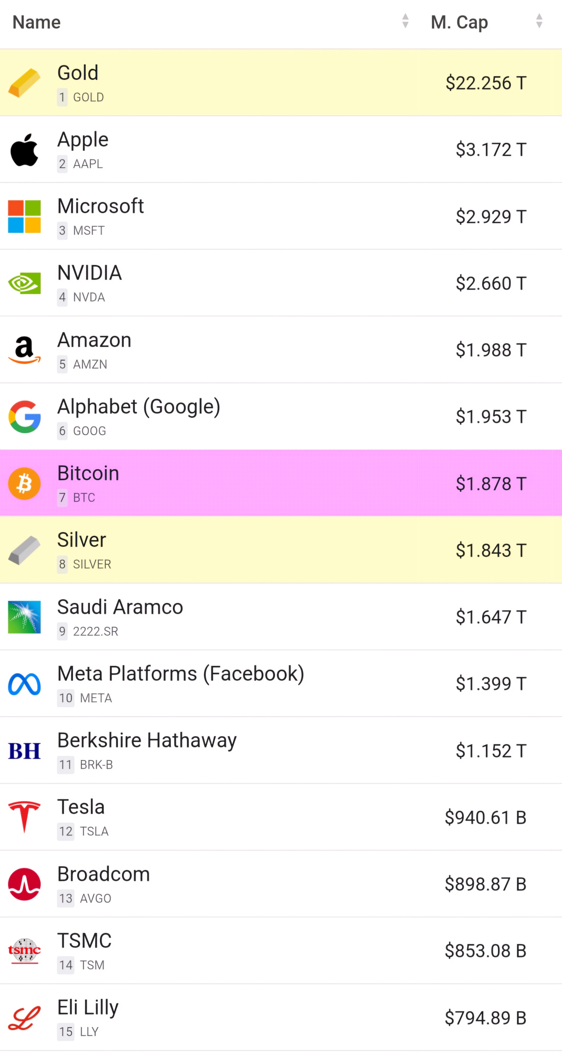The height and width of the screenshot is (1061, 562).
Task: Open the Eli Lilly company page
Action: tap(88, 1008)
